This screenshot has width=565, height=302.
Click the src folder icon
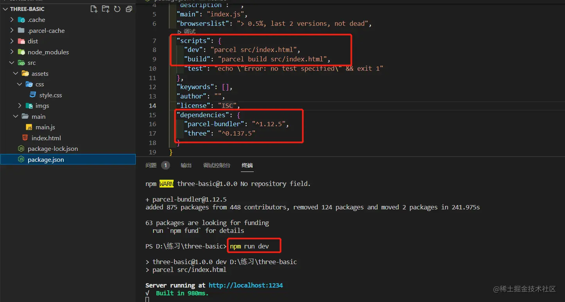[x=22, y=63]
